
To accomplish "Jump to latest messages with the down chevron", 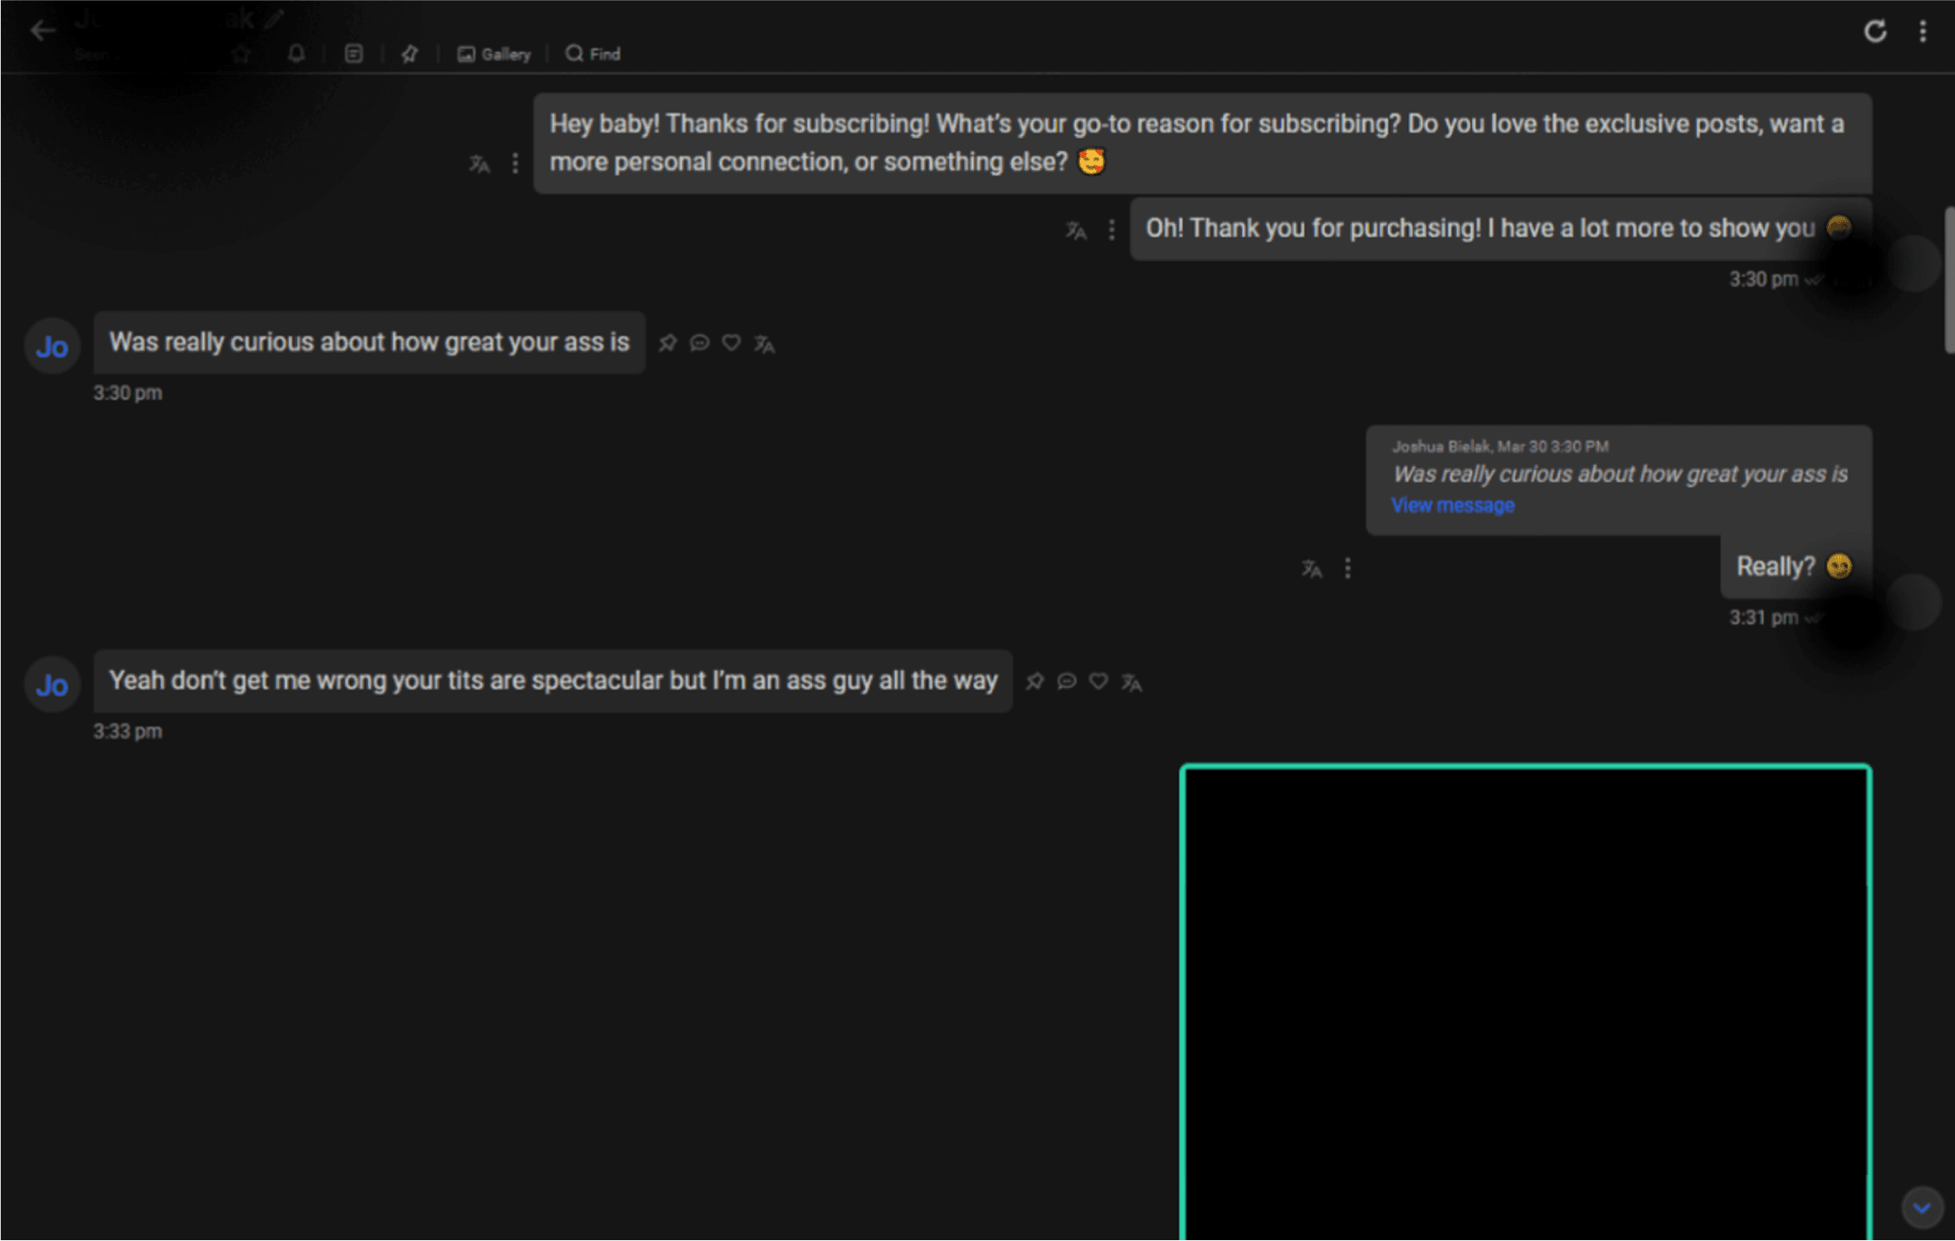I will (x=1923, y=1207).
